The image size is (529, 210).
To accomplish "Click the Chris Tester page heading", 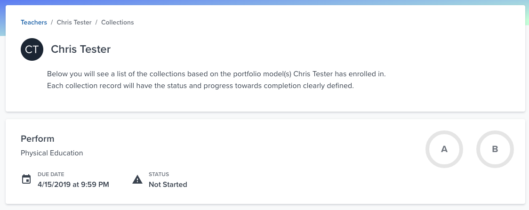I will click(x=80, y=49).
